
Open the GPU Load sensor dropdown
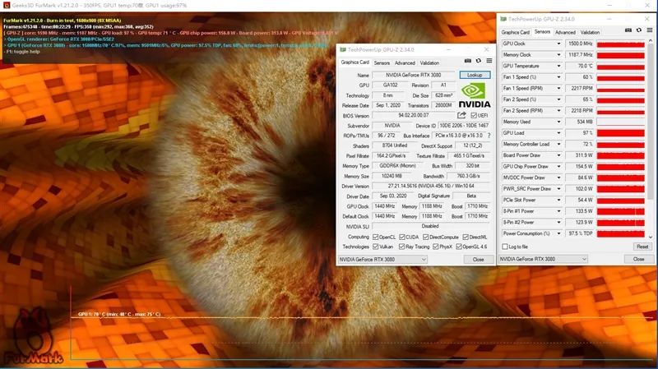tap(558, 133)
